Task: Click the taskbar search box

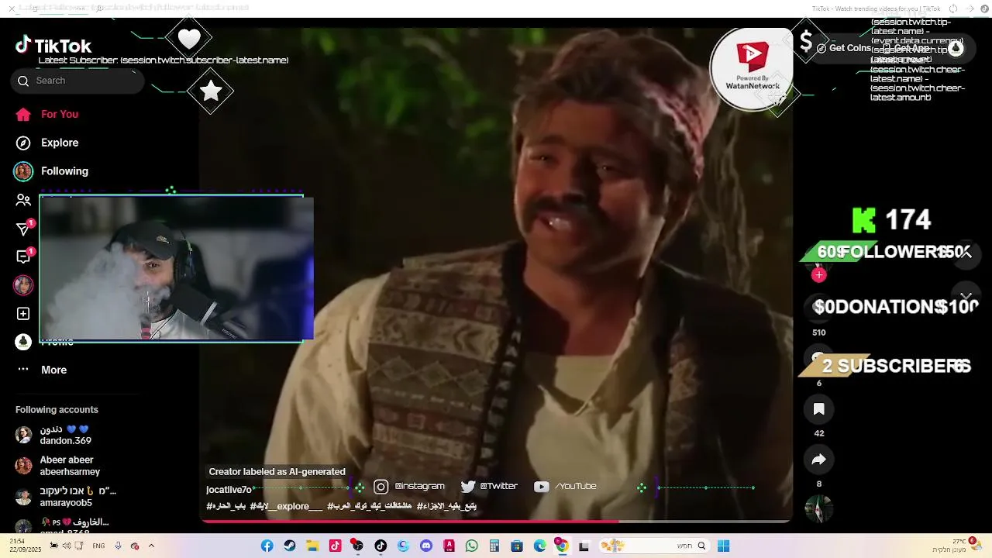Action: 655,546
